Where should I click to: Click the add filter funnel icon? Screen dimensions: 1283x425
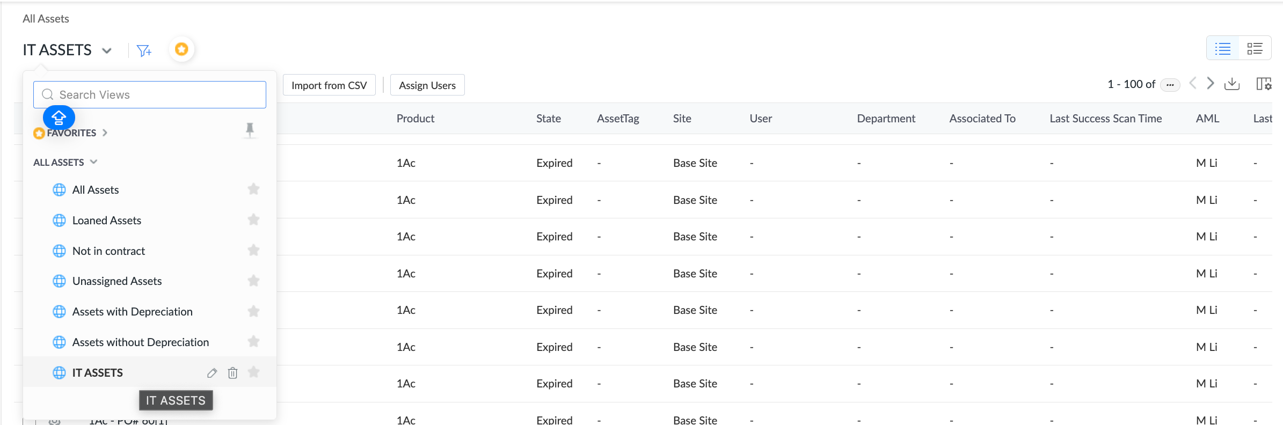(x=144, y=50)
